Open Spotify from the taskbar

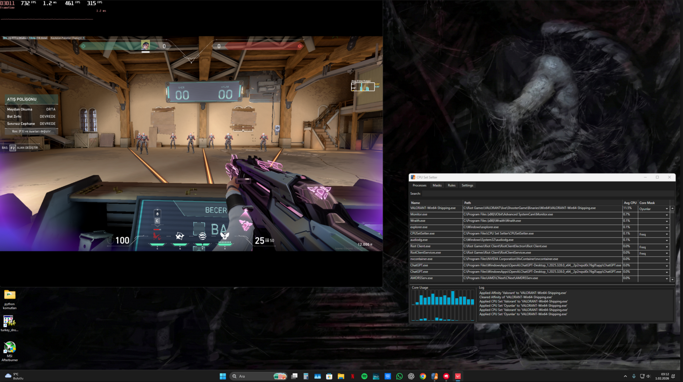click(364, 376)
